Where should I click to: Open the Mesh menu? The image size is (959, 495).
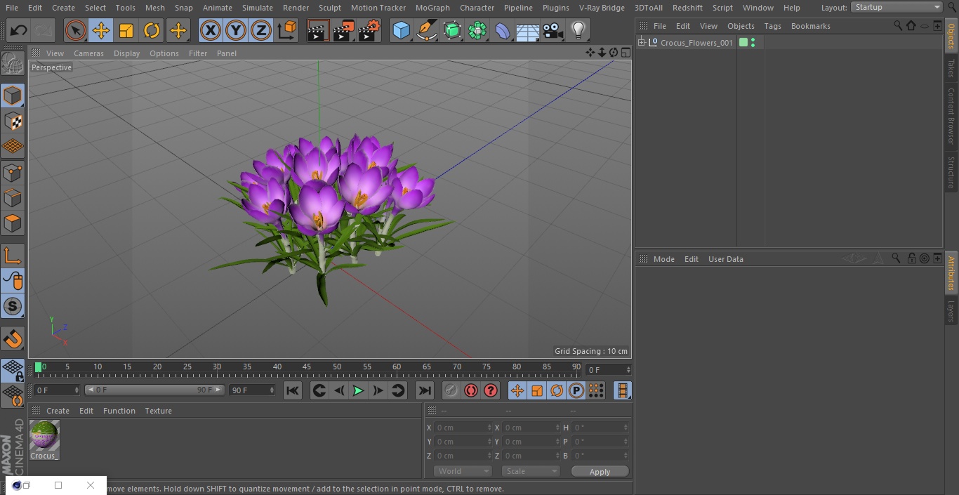click(155, 8)
